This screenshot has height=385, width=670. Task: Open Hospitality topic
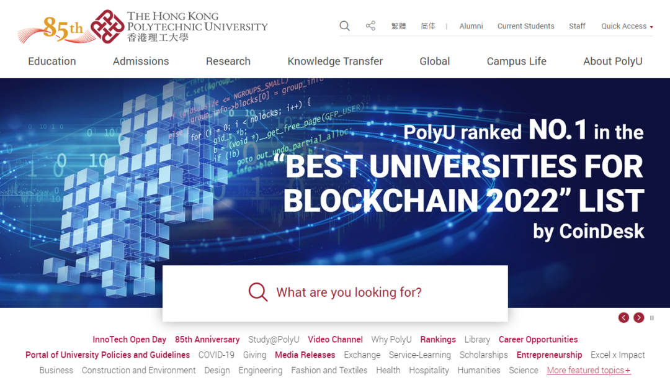429,371
